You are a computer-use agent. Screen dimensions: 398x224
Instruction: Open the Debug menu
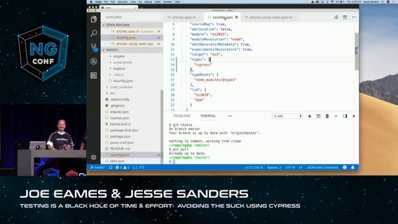click(148, 2)
